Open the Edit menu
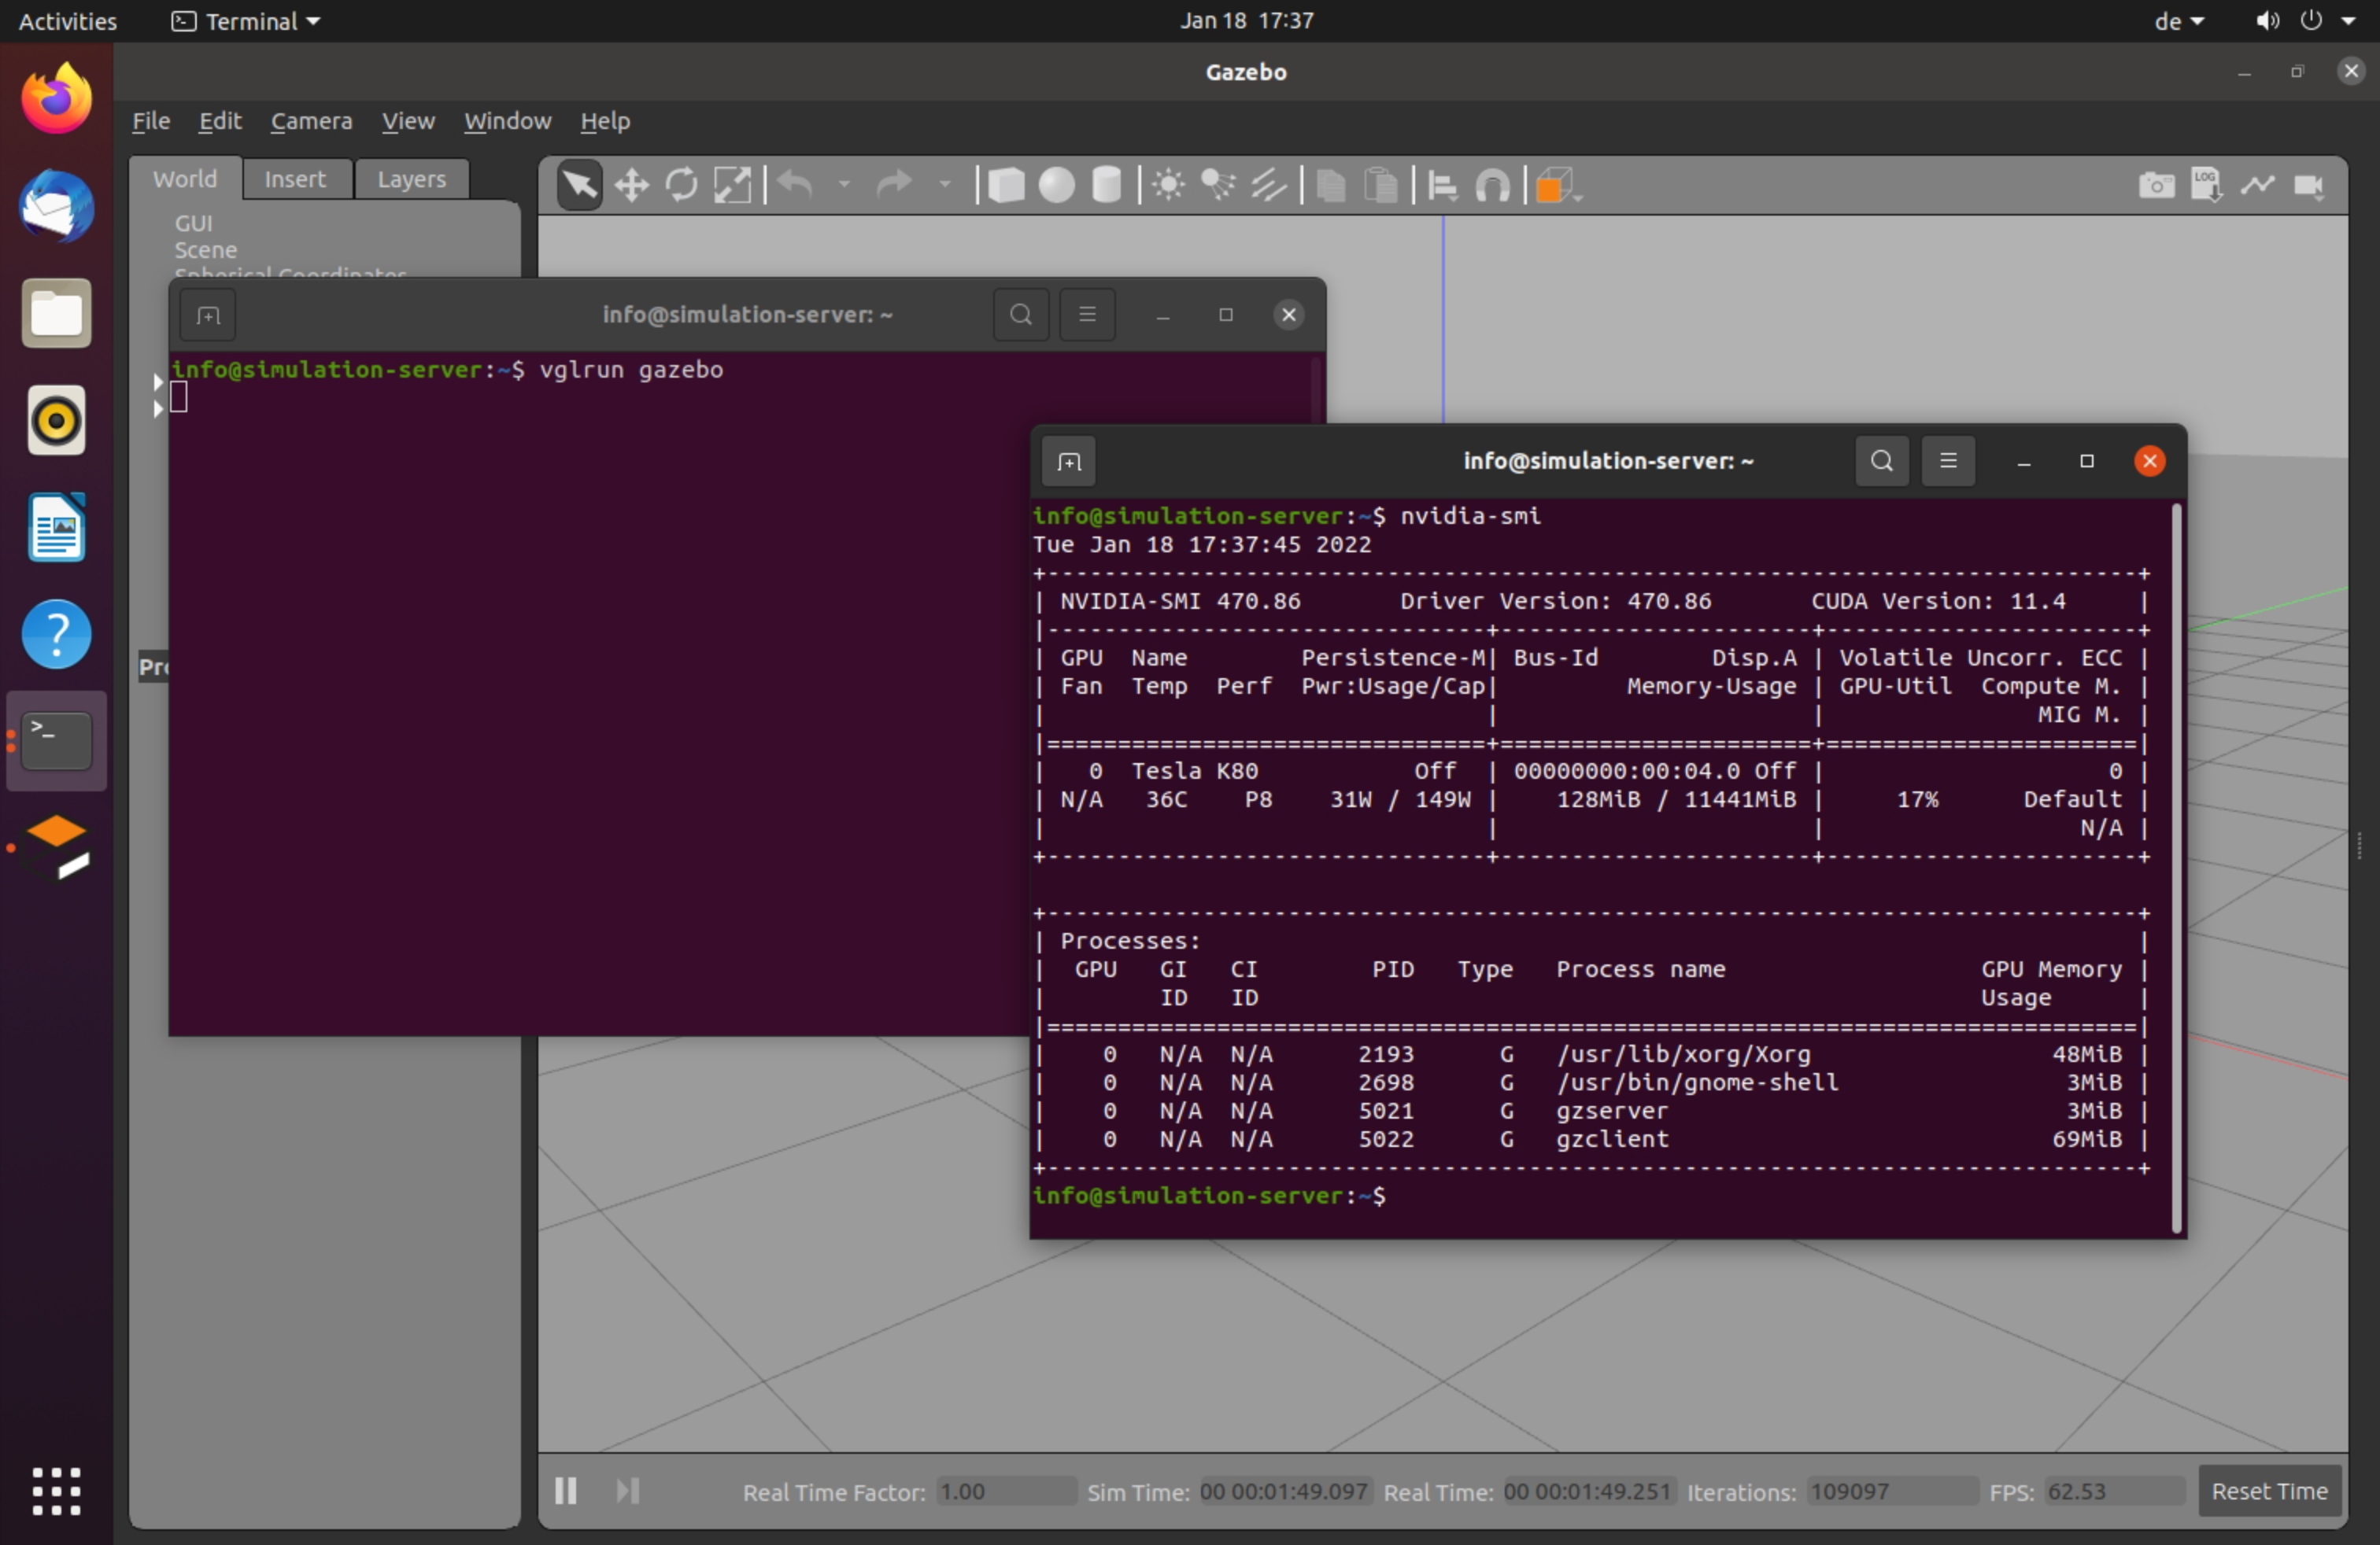 tap(219, 121)
